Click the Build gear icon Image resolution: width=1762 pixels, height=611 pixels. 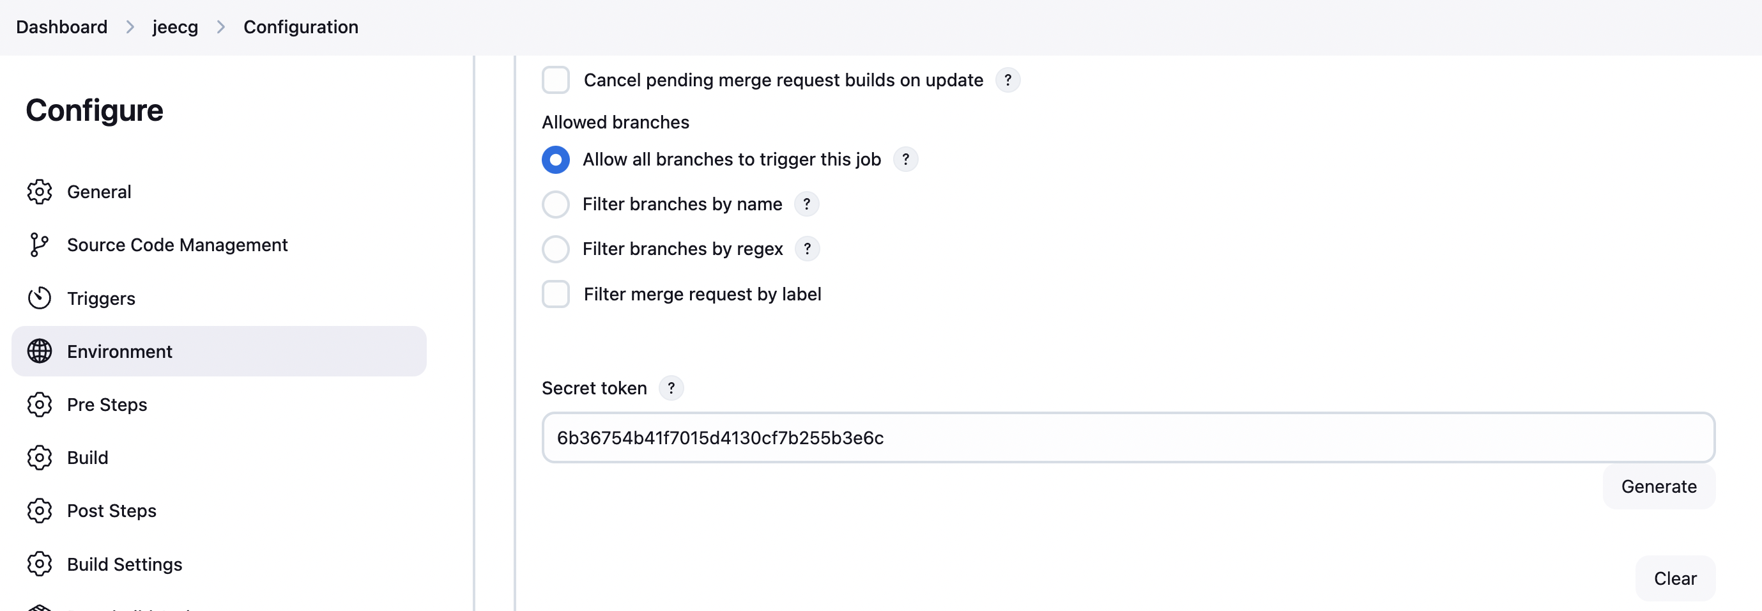click(x=40, y=457)
